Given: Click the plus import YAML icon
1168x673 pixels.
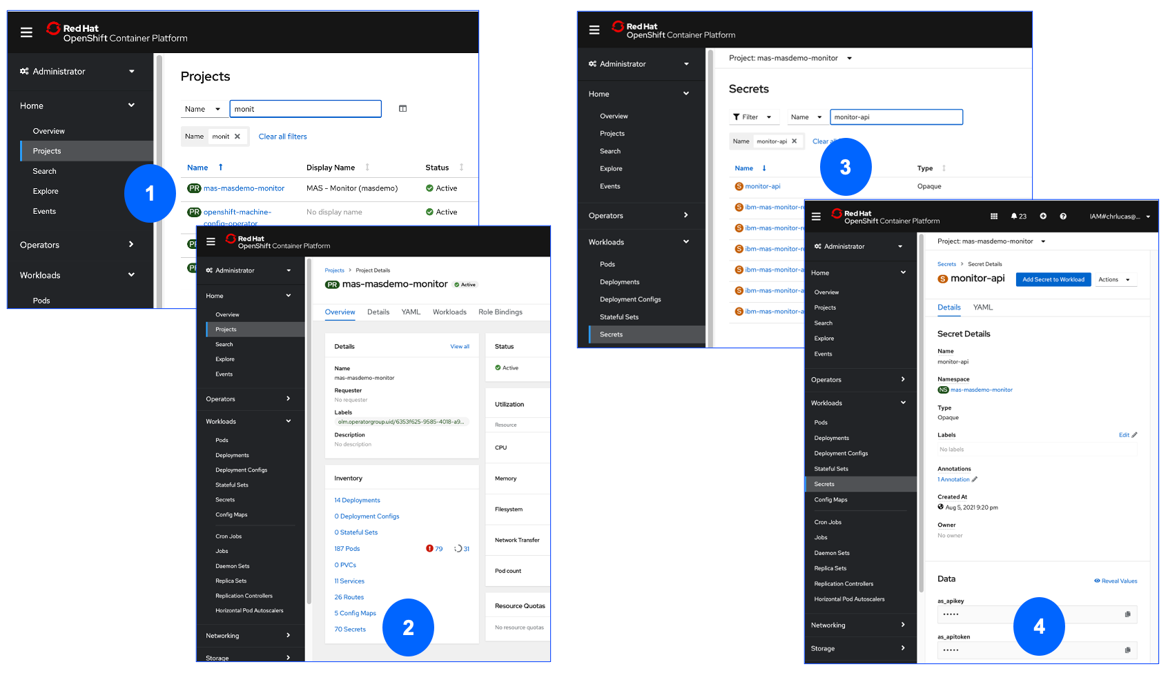Looking at the screenshot, I should (x=1043, y=216).
